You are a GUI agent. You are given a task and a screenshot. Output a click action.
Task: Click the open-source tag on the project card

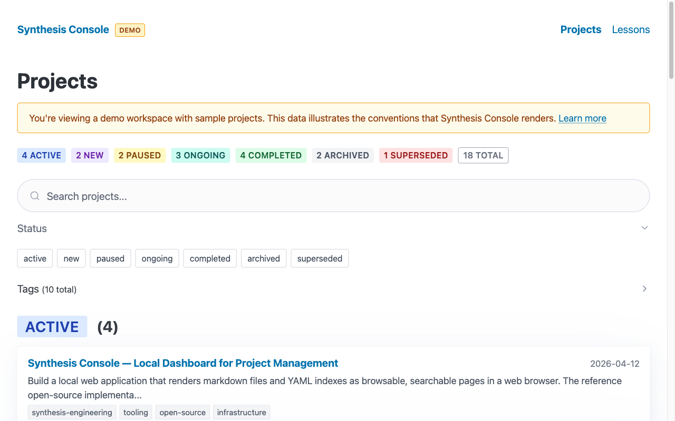pos(182,412)
